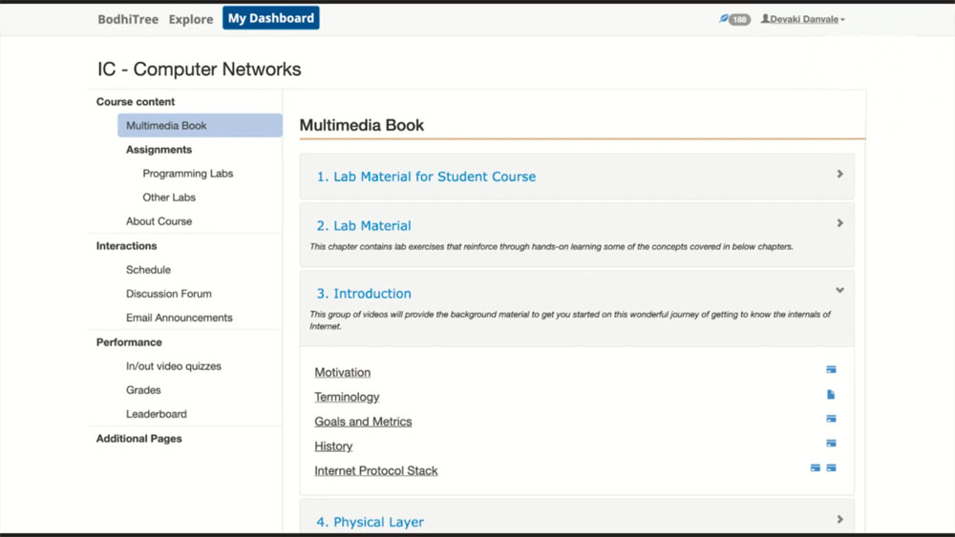This screenshot has width=955, height=537.
Task: Expand the Lab Material chapter chevron
Action: 839,223
